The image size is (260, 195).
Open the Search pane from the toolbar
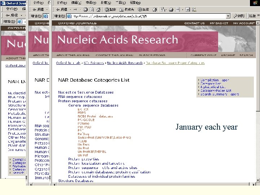pos(110,10)
